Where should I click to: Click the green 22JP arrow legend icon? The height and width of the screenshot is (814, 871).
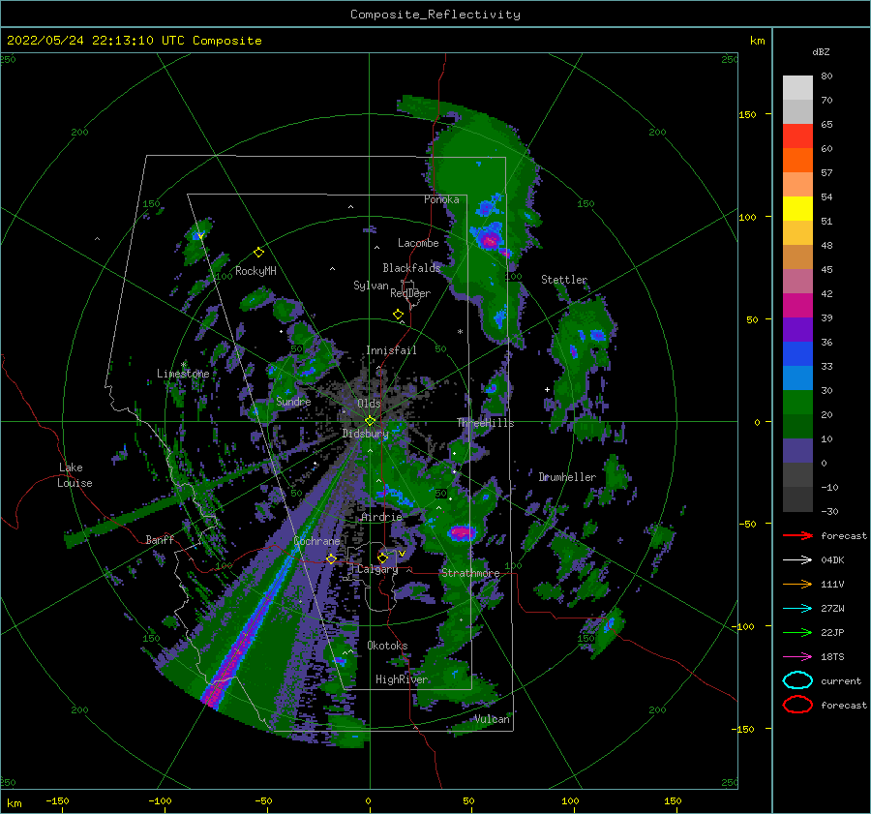[x=797, y=632]
